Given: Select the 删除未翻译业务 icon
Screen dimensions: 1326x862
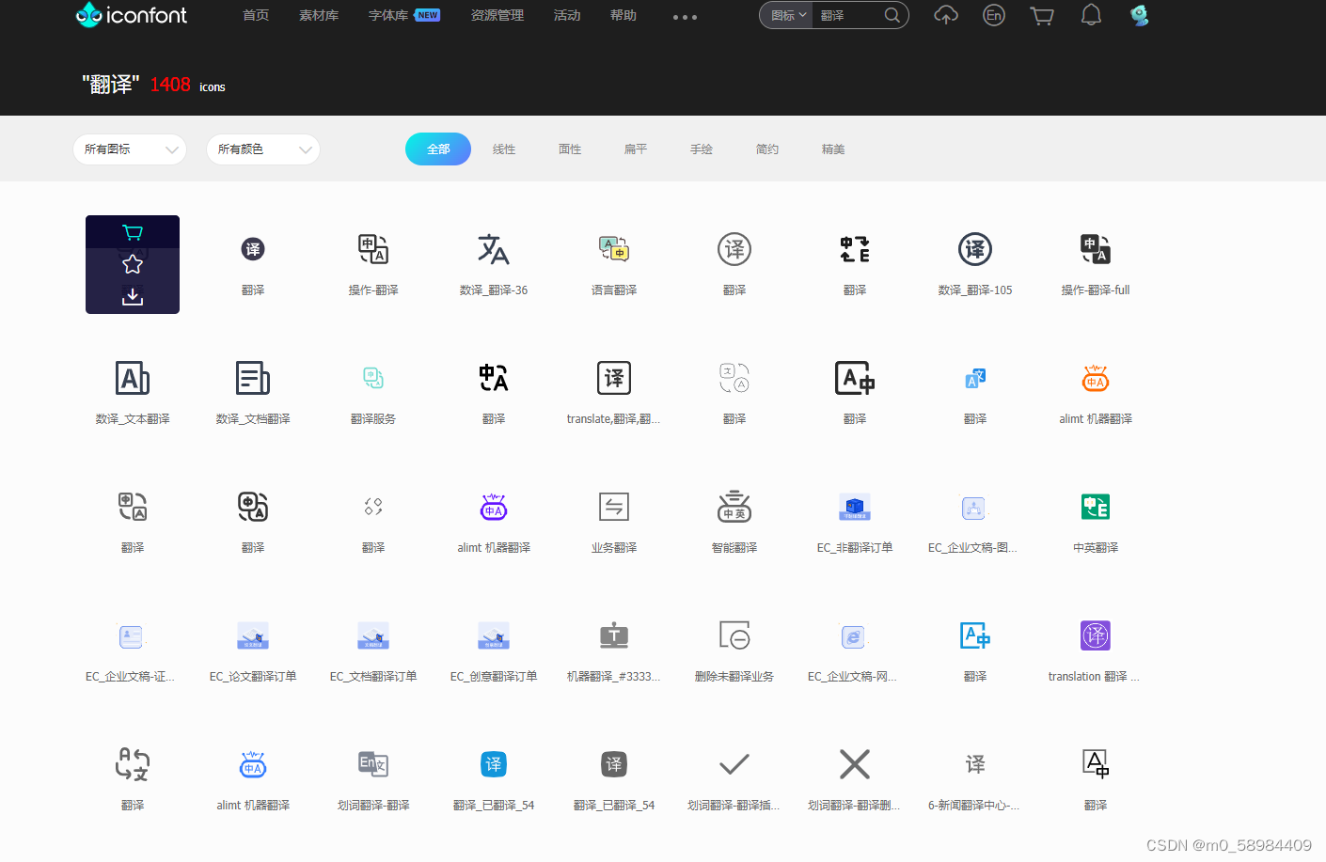Looking at the screenshot, I should coord(734,635).
